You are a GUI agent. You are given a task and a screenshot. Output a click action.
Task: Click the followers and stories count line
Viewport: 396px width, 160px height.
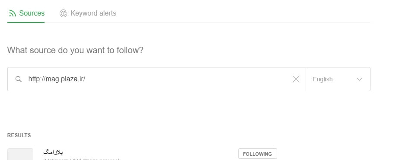click(x=82, y=159)
